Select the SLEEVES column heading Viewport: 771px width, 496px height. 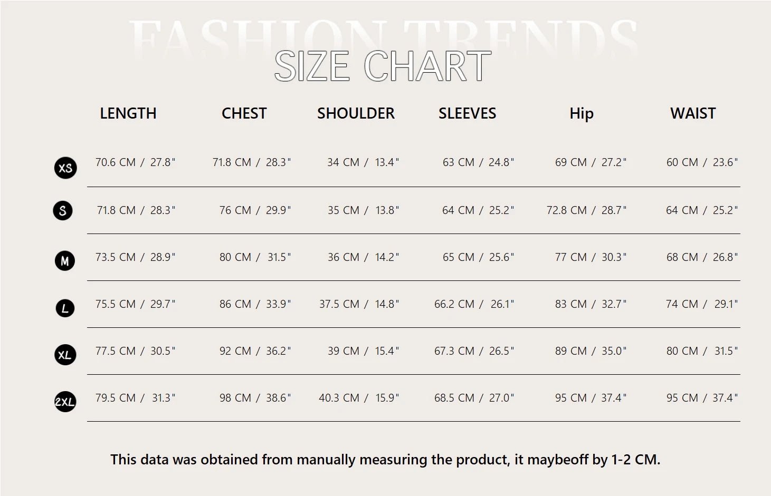467,113
